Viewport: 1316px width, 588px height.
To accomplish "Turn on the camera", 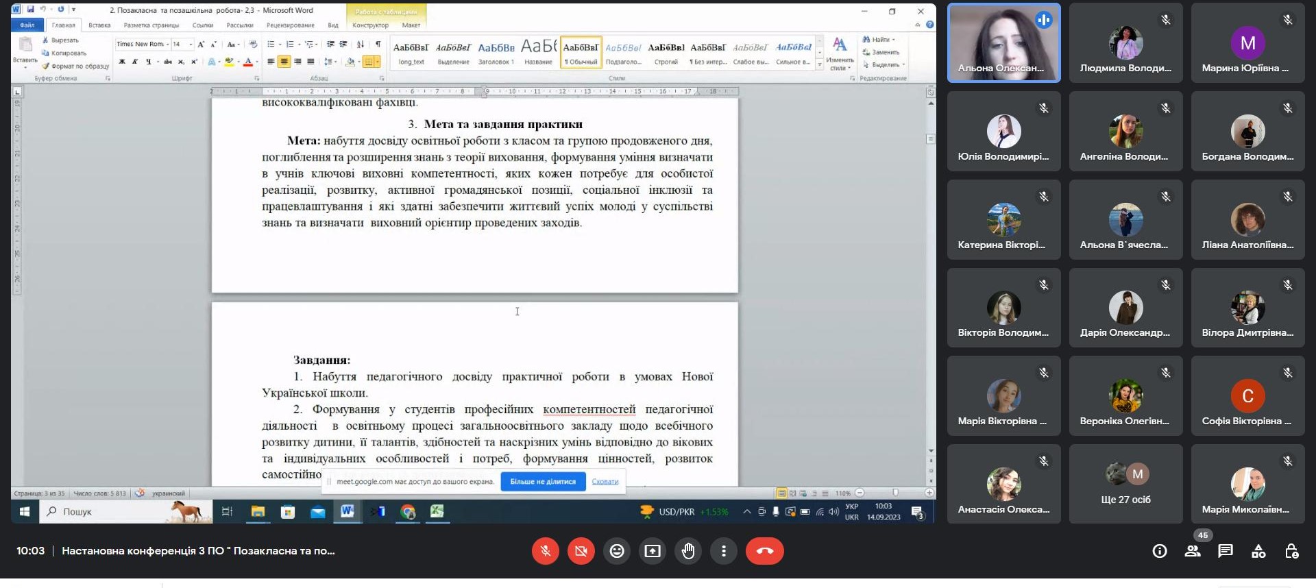I will point(581,551).
